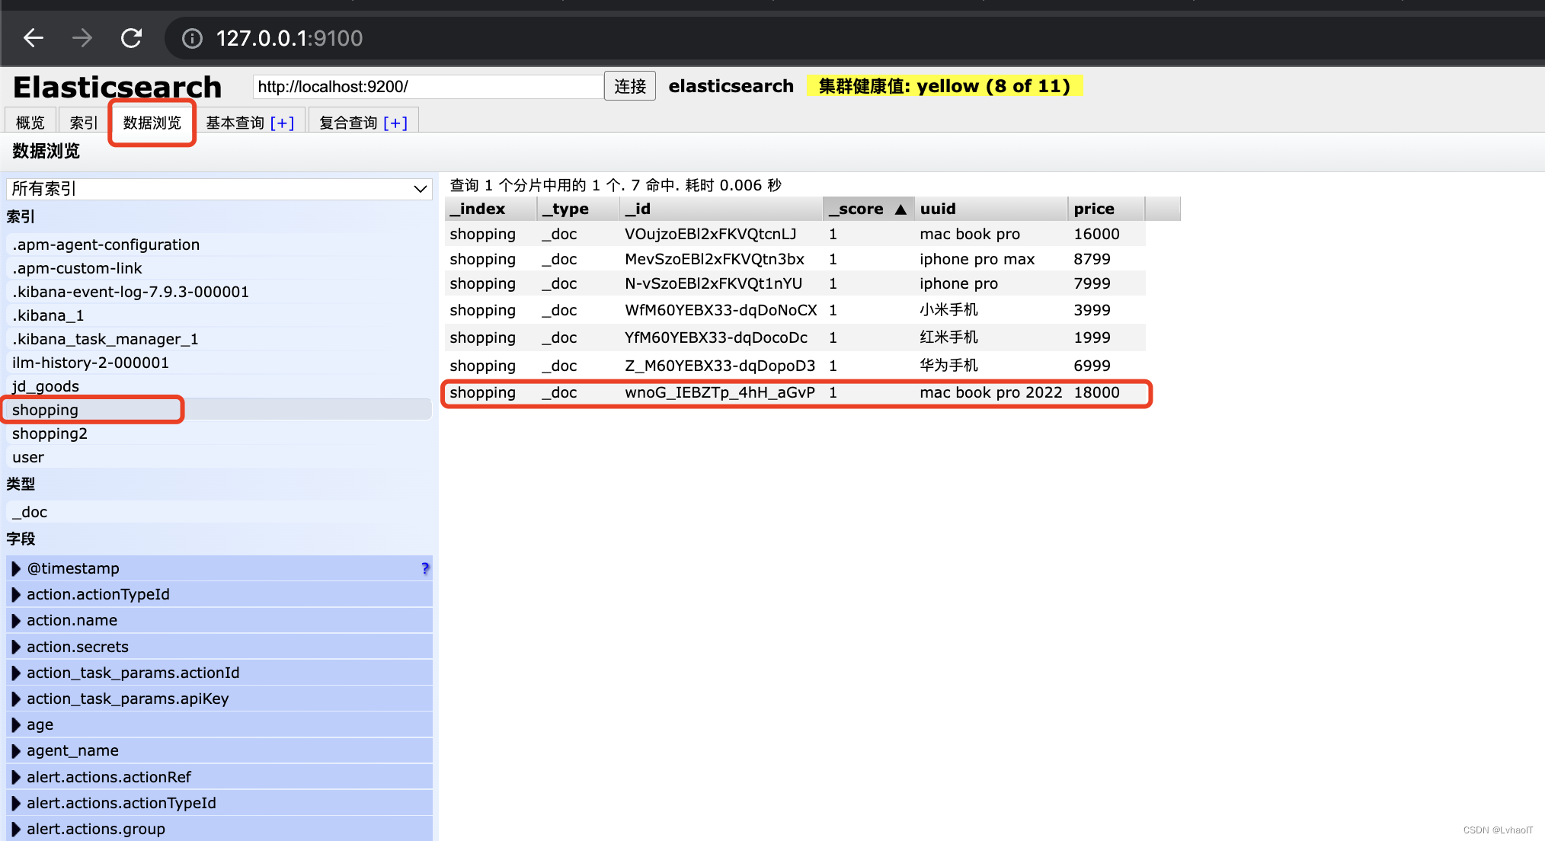This screenshot has height=841, width=1545.
Task: Select the shopping index
Action: point(219,410)
